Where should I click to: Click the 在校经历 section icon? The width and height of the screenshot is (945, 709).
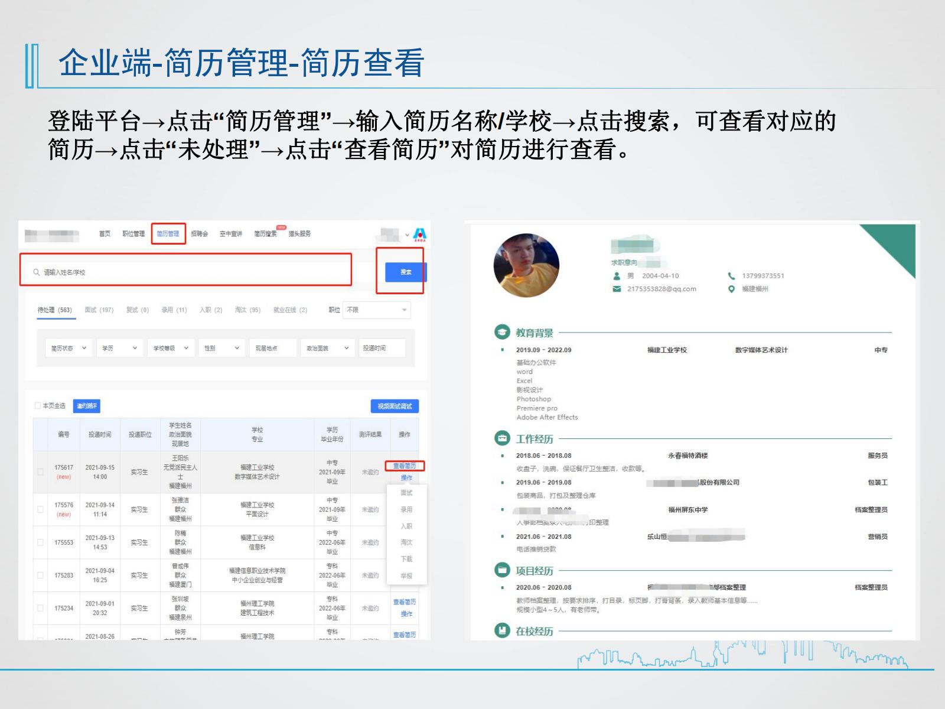pyautogui.click(x=502, y=630)
